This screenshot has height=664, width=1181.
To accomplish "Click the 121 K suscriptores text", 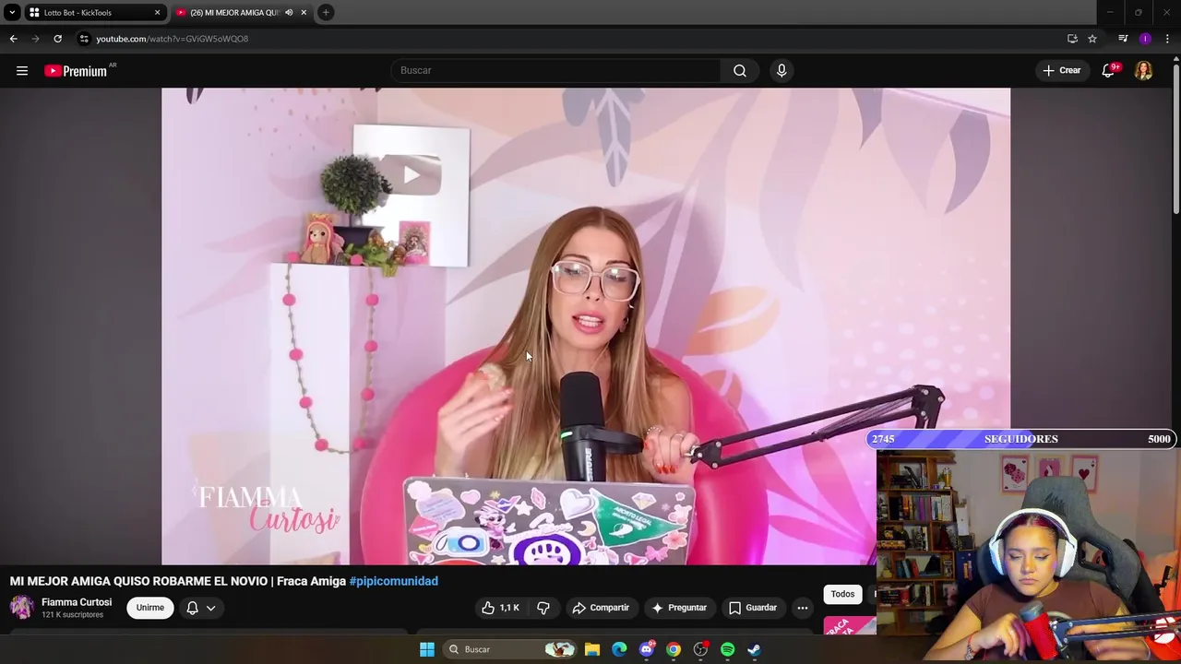I will [73, 615].
